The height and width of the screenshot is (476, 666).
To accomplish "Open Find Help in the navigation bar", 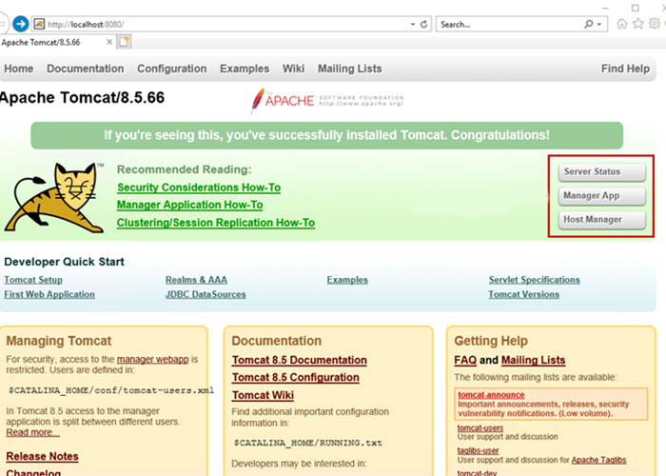I will point(625,69).
